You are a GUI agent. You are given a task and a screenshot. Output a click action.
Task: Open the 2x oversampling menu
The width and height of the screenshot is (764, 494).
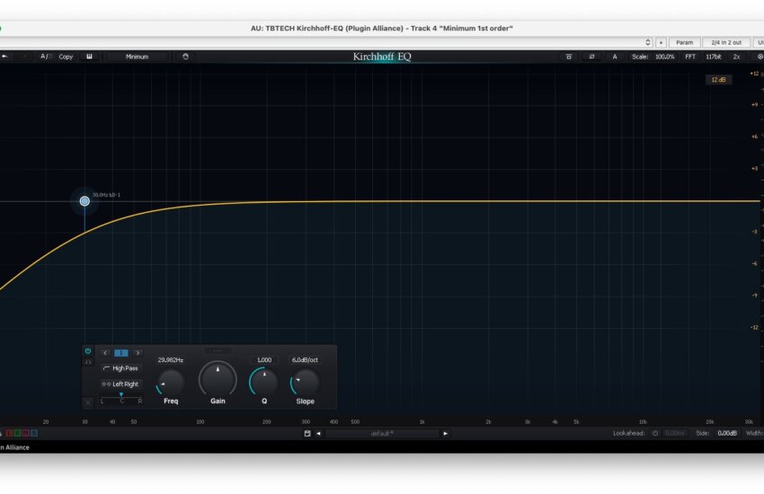tap(736, 57)
